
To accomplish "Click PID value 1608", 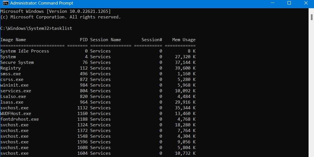I will coord(82,148).
